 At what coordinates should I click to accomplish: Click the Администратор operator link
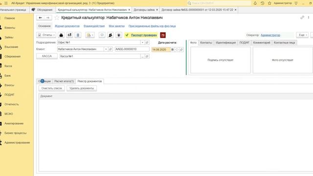coord(270,35)
